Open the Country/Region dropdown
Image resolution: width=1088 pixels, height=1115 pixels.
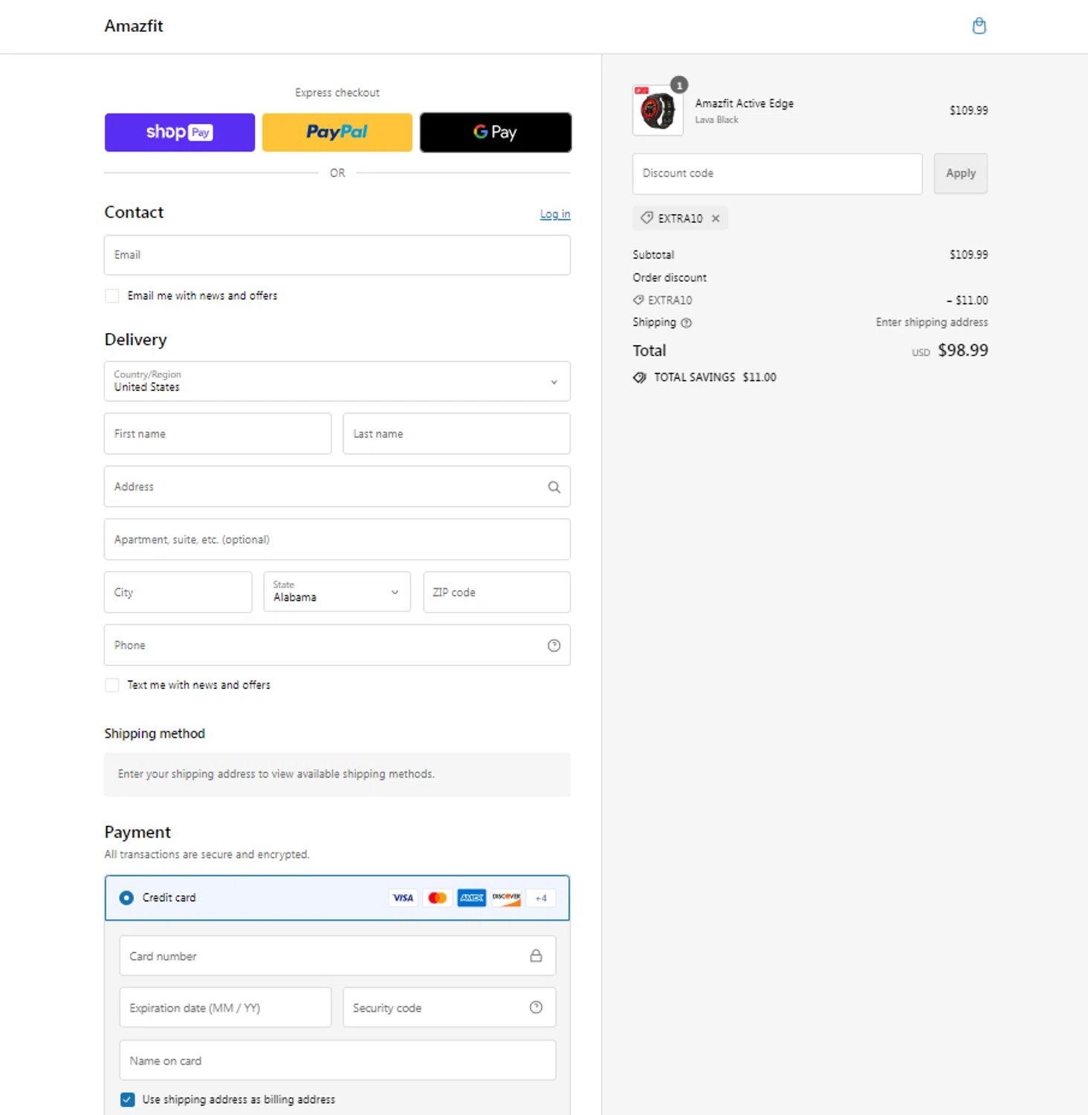click(337, 381)
